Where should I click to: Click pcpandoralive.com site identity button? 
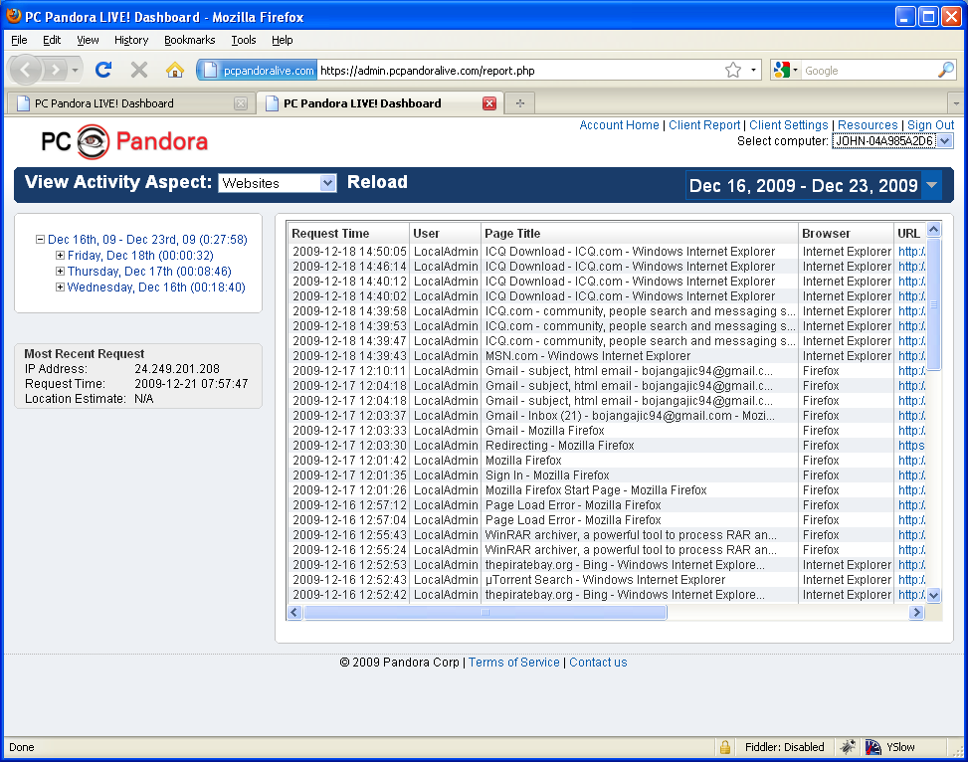click(257, 70)
